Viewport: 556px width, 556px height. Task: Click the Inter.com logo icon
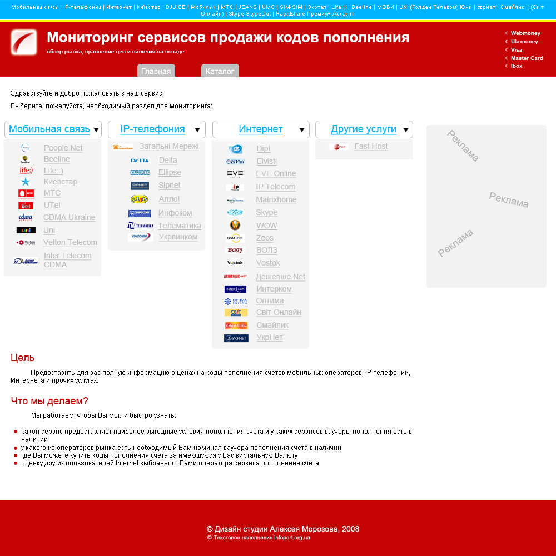pyautogui.click(x=235, y=289)
